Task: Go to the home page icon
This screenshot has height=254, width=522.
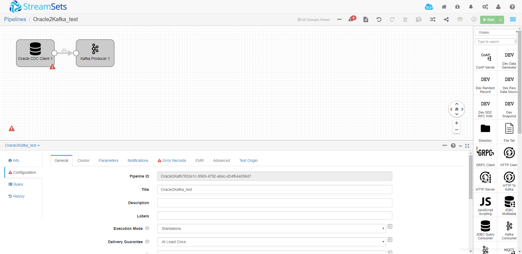Action: (x=444, y=7)
